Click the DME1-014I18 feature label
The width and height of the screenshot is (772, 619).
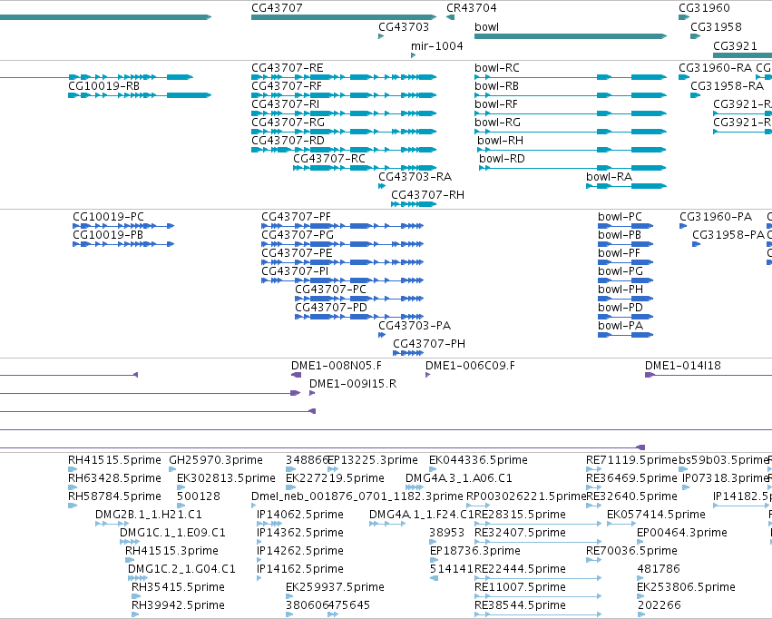pos(683,366)
